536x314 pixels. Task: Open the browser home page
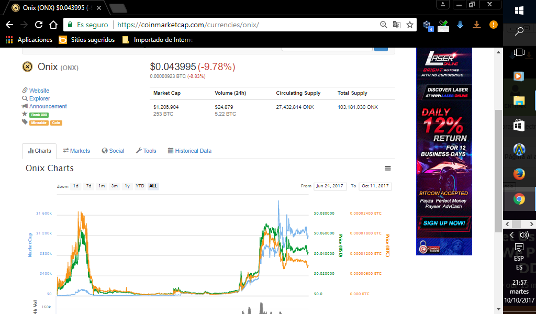tap(53, 25)
